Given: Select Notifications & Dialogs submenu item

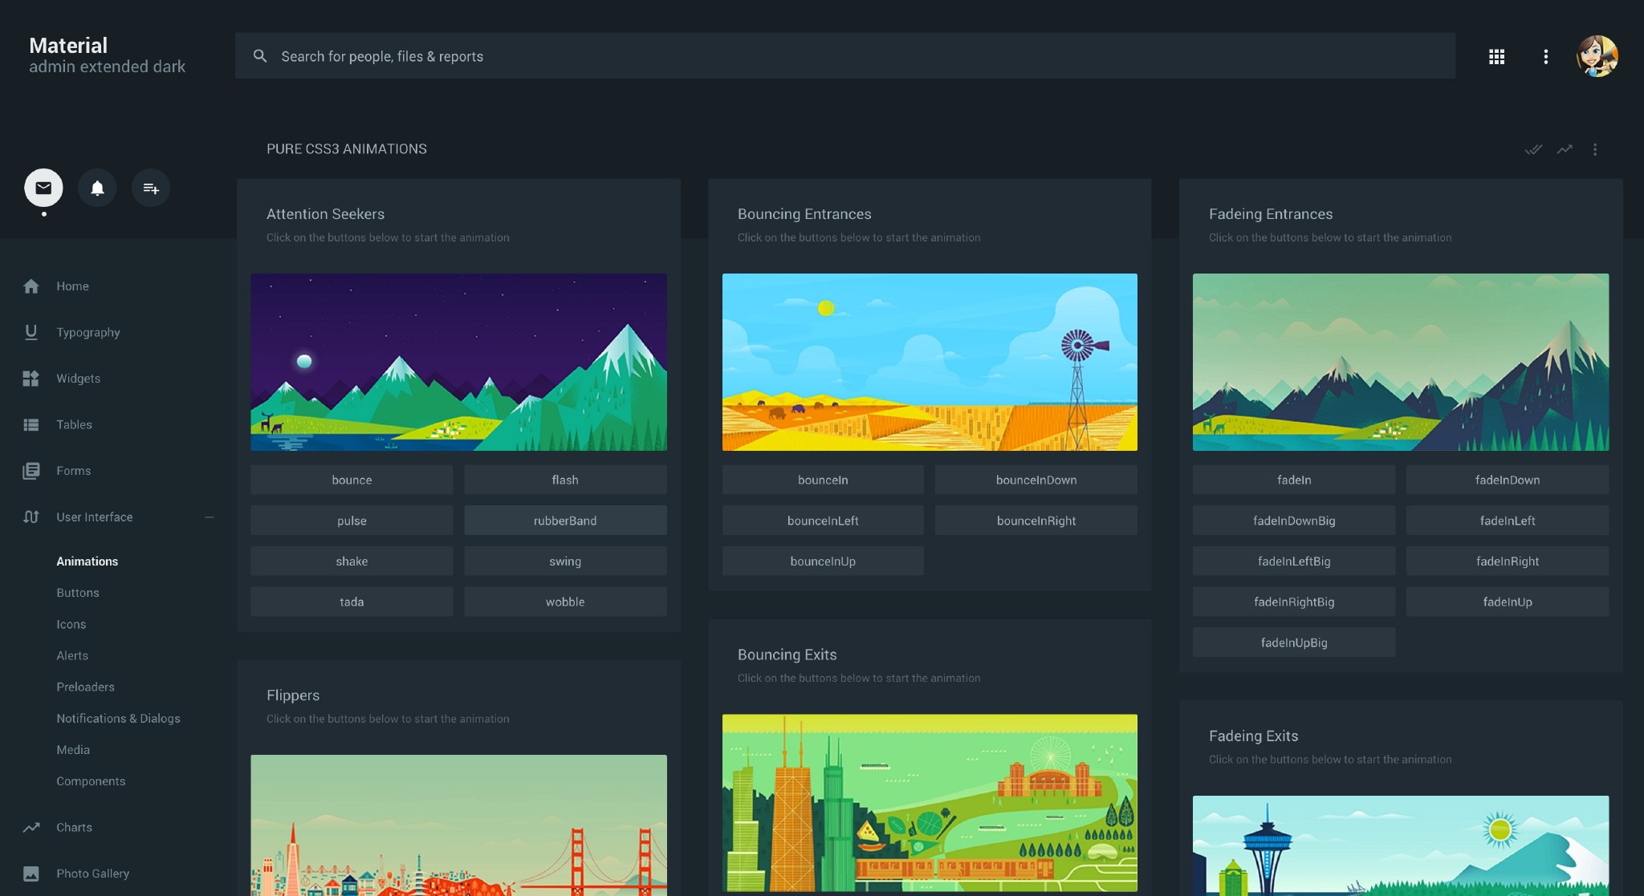Looking at the screenshot, I should pos(118,718).
